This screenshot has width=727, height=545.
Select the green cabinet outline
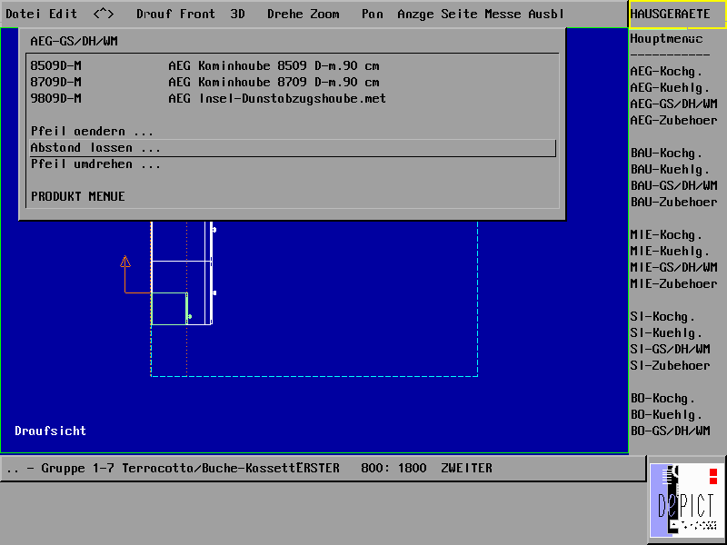coord(169,309)
